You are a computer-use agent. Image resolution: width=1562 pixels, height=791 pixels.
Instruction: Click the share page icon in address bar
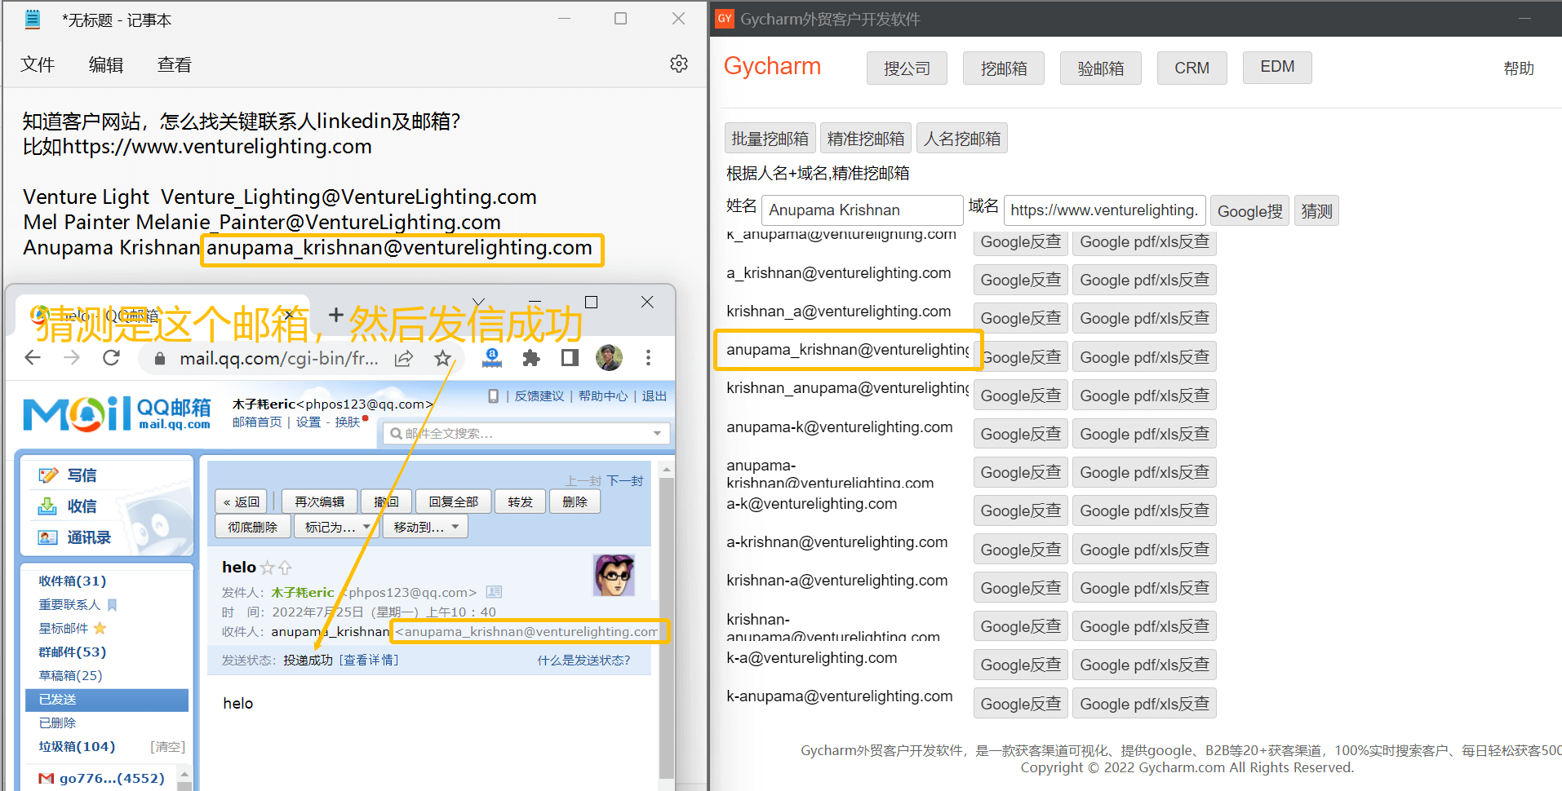404,358
